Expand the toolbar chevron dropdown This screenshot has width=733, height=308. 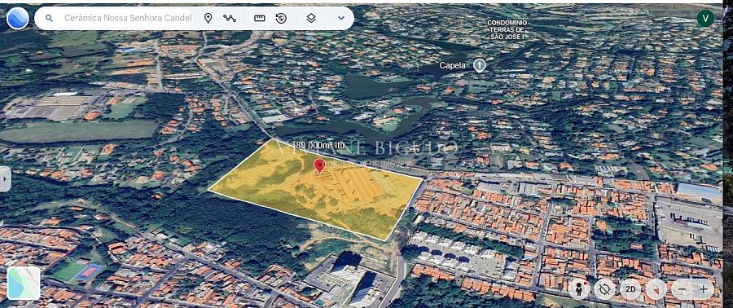[x=341, y=18]
